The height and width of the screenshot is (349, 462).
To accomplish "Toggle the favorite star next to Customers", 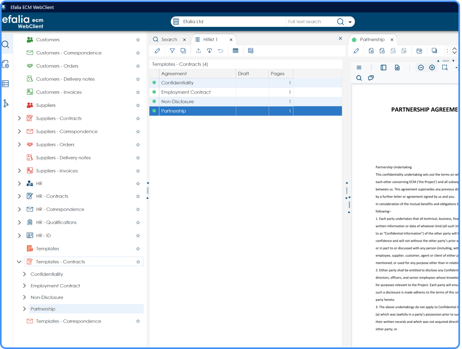I will pos(138,39).
